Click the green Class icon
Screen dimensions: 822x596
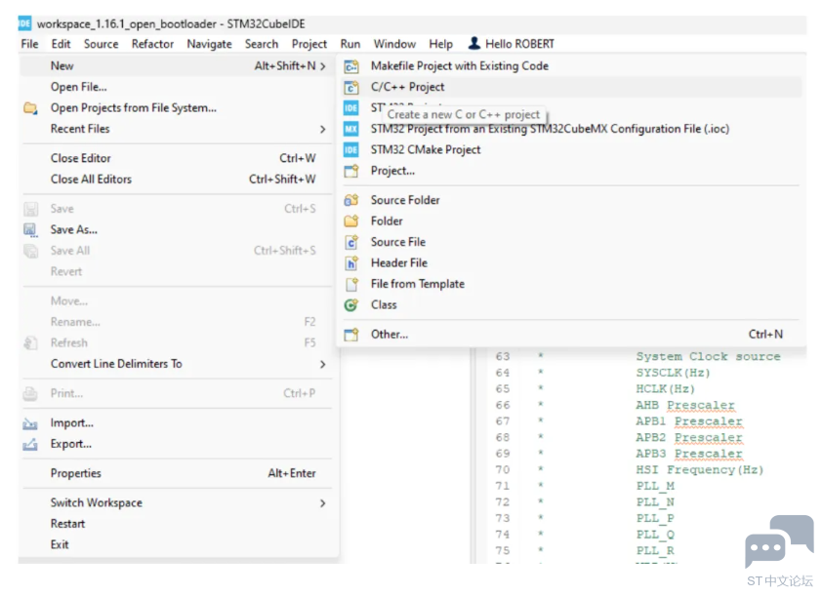coord(351,305)
